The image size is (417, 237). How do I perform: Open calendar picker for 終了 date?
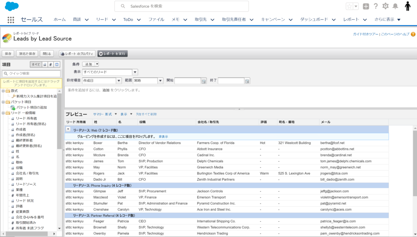247,81
